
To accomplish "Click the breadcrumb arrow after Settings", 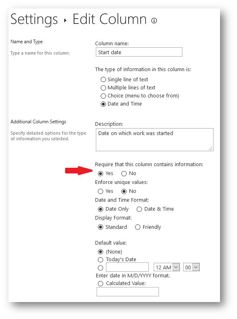I will tap(65, 20).
